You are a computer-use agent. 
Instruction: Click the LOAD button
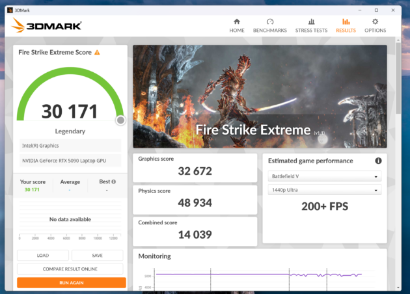43,256
